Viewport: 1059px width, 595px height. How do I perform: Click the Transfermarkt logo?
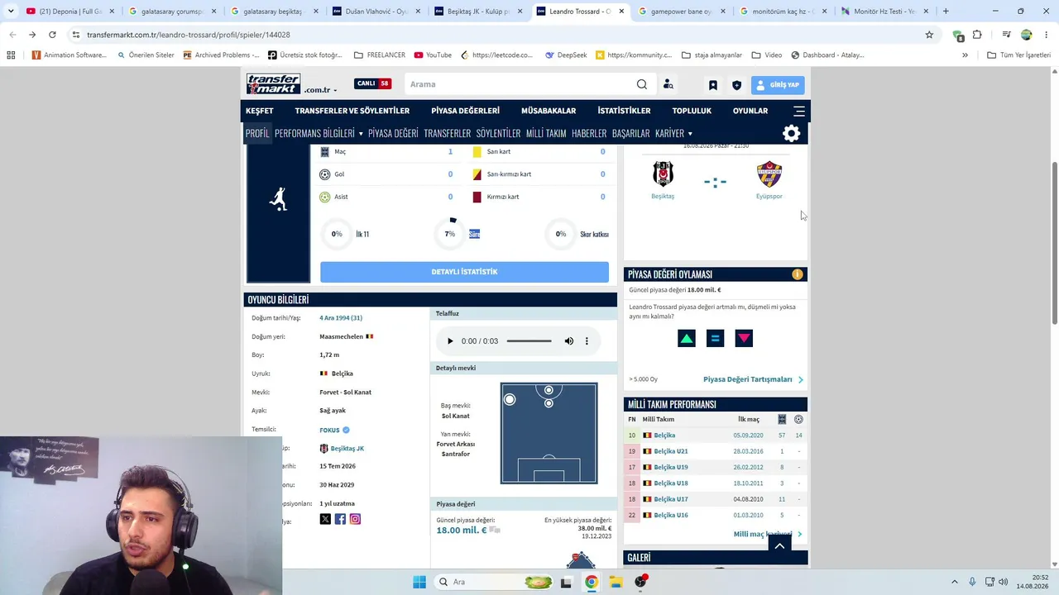(x=273, y=84)
